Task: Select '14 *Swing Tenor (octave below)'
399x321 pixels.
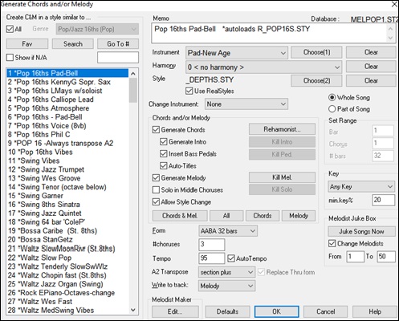Action: point(67,187)
